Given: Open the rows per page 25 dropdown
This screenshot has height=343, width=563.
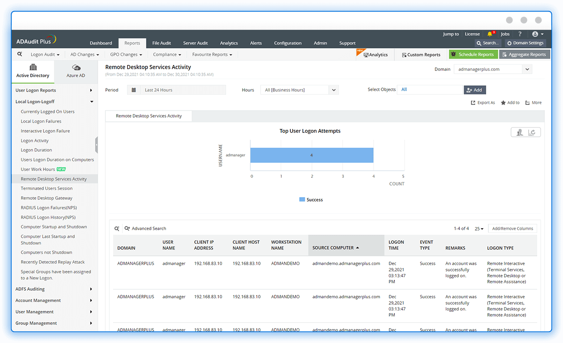Looking at the screenshot, I should [479, 228].
